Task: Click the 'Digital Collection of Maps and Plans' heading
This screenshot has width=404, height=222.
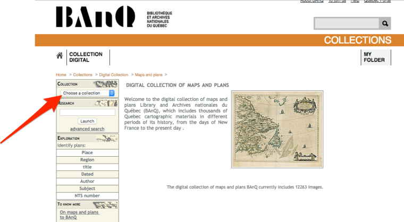Action: [x=178, y=86]
